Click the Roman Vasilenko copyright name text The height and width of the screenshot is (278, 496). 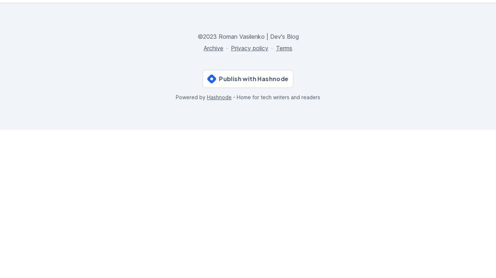click(242, 37)
